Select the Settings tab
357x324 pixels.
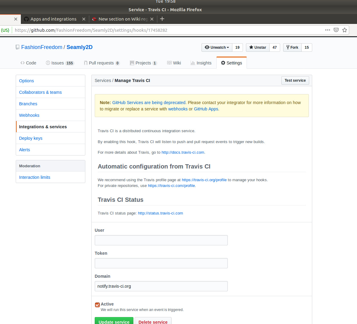[231, 63]
